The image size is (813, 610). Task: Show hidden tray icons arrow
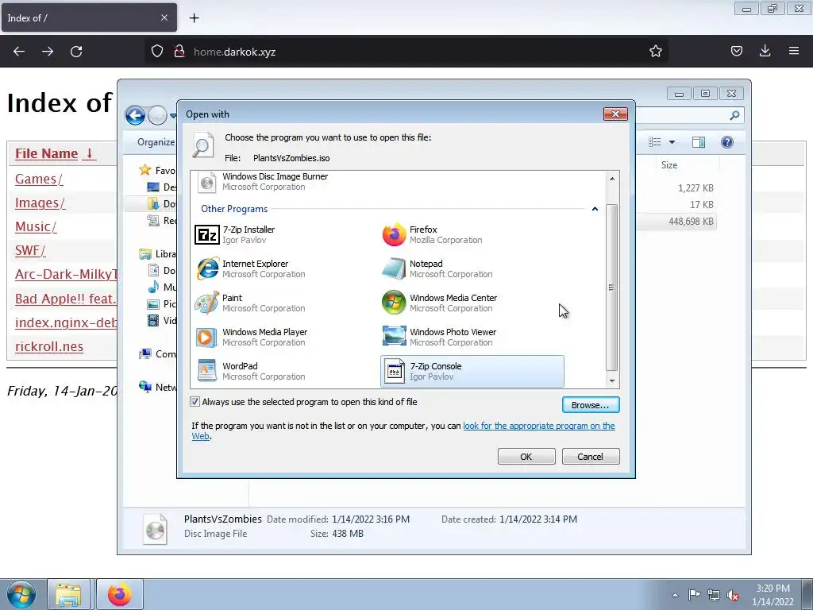click(x=675, y=595)
